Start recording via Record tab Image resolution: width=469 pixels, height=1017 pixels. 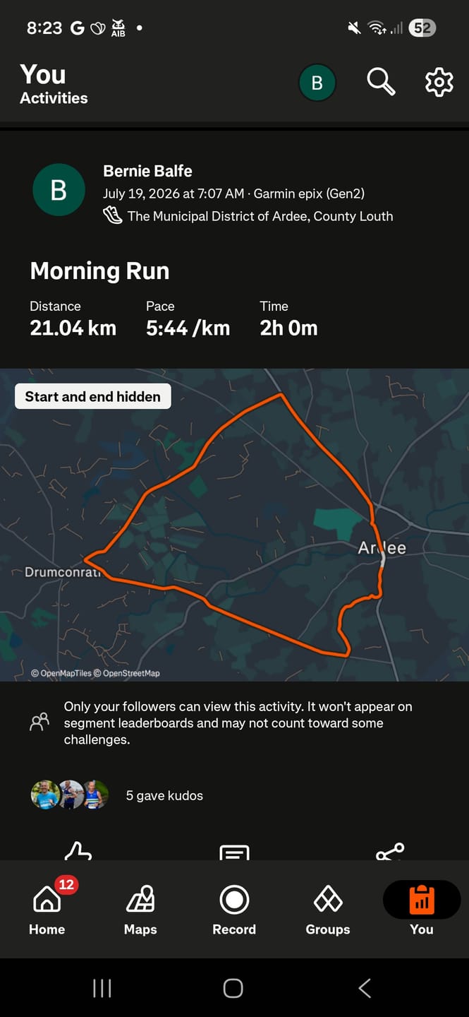[234, 910]
